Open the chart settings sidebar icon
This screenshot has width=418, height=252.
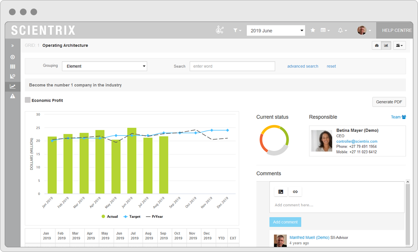tap(13, 76)
